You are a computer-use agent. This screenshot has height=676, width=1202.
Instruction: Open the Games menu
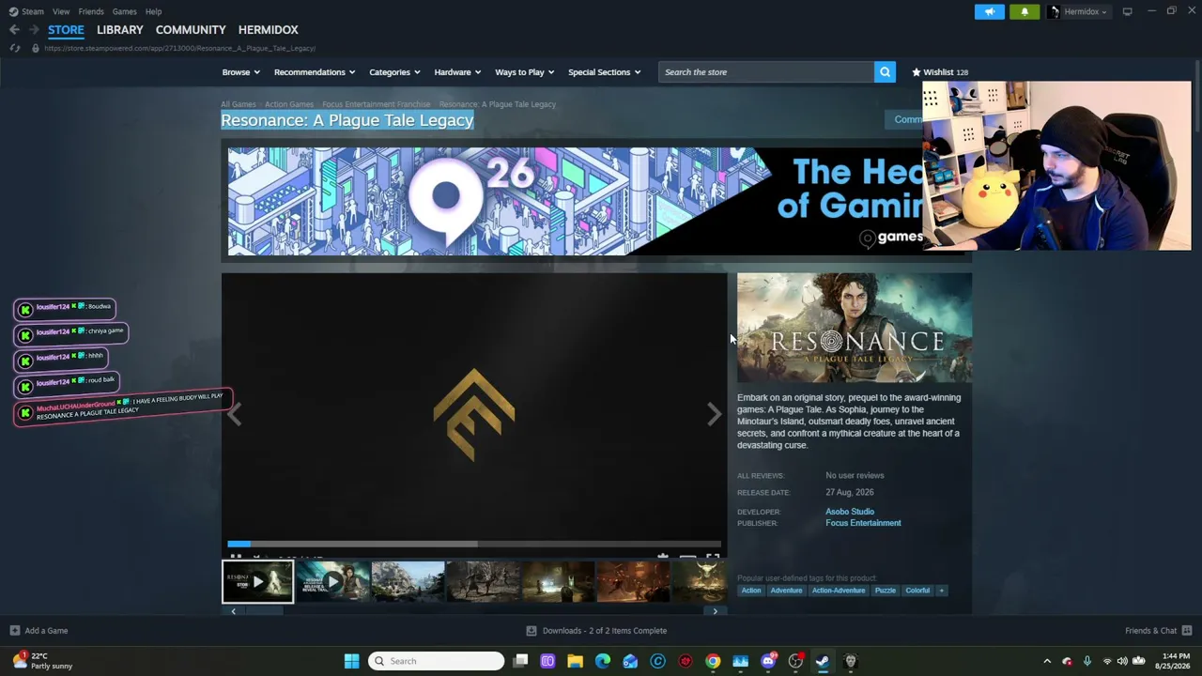[x=124, y=11]
